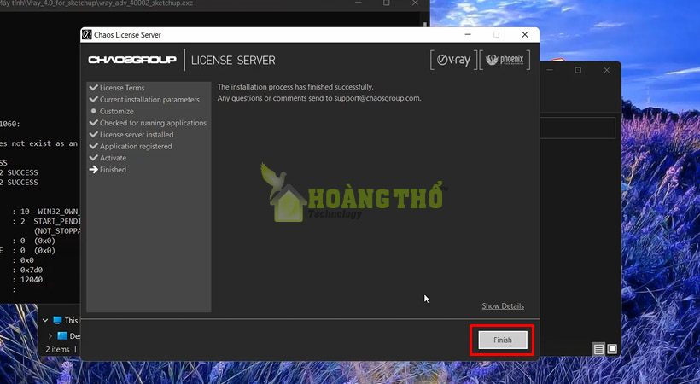The width and height of the screenshot is (700, 384).
Task: Click This PC computer icon in Explorer
Action: click(x=57, y=320)
